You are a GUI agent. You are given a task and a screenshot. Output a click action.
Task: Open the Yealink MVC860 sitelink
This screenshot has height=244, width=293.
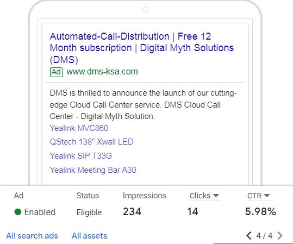click(79, 128)
